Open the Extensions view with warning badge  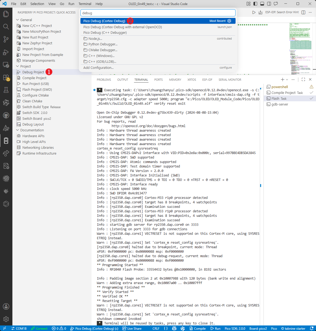coord(6,77)
